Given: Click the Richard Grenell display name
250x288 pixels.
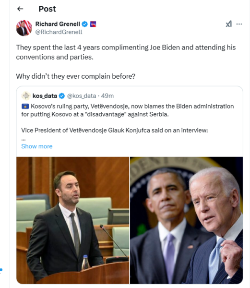Looking at the screenshot, I should (58, 24).
